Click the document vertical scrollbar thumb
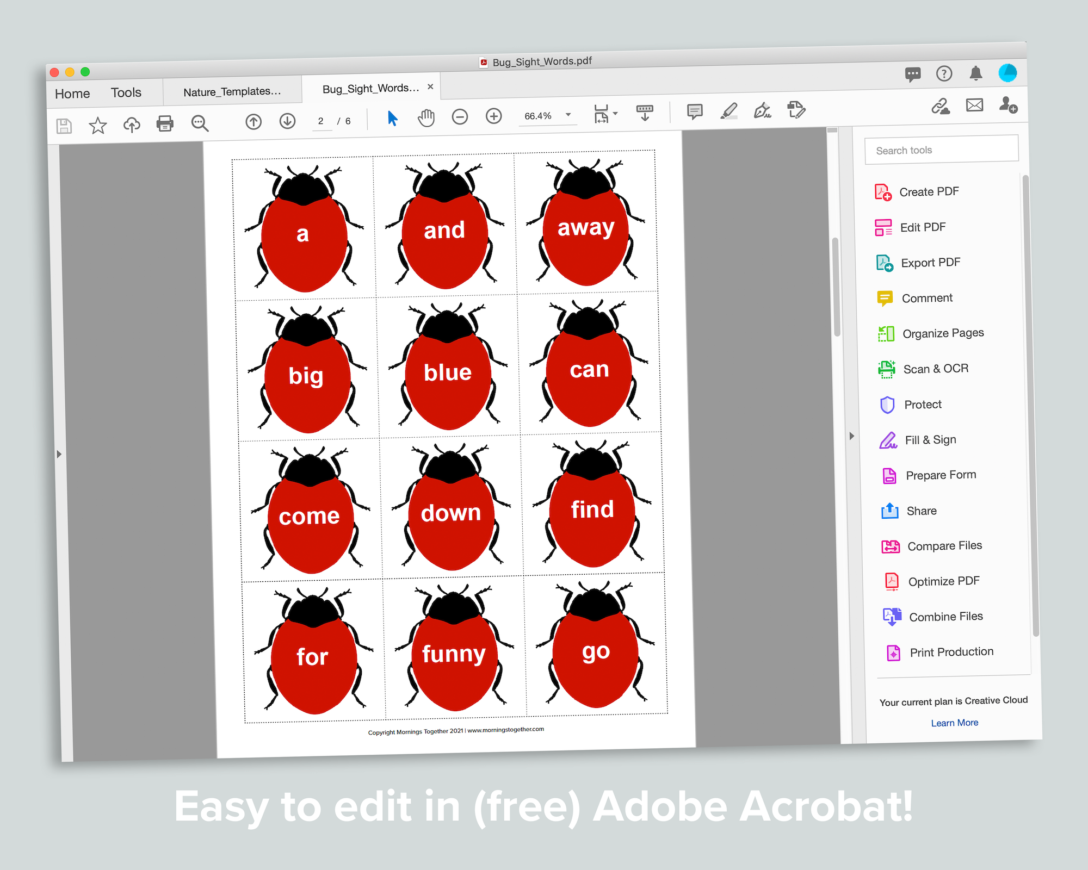This screenshot has width=1088, height=870. (x=836, y=287)
